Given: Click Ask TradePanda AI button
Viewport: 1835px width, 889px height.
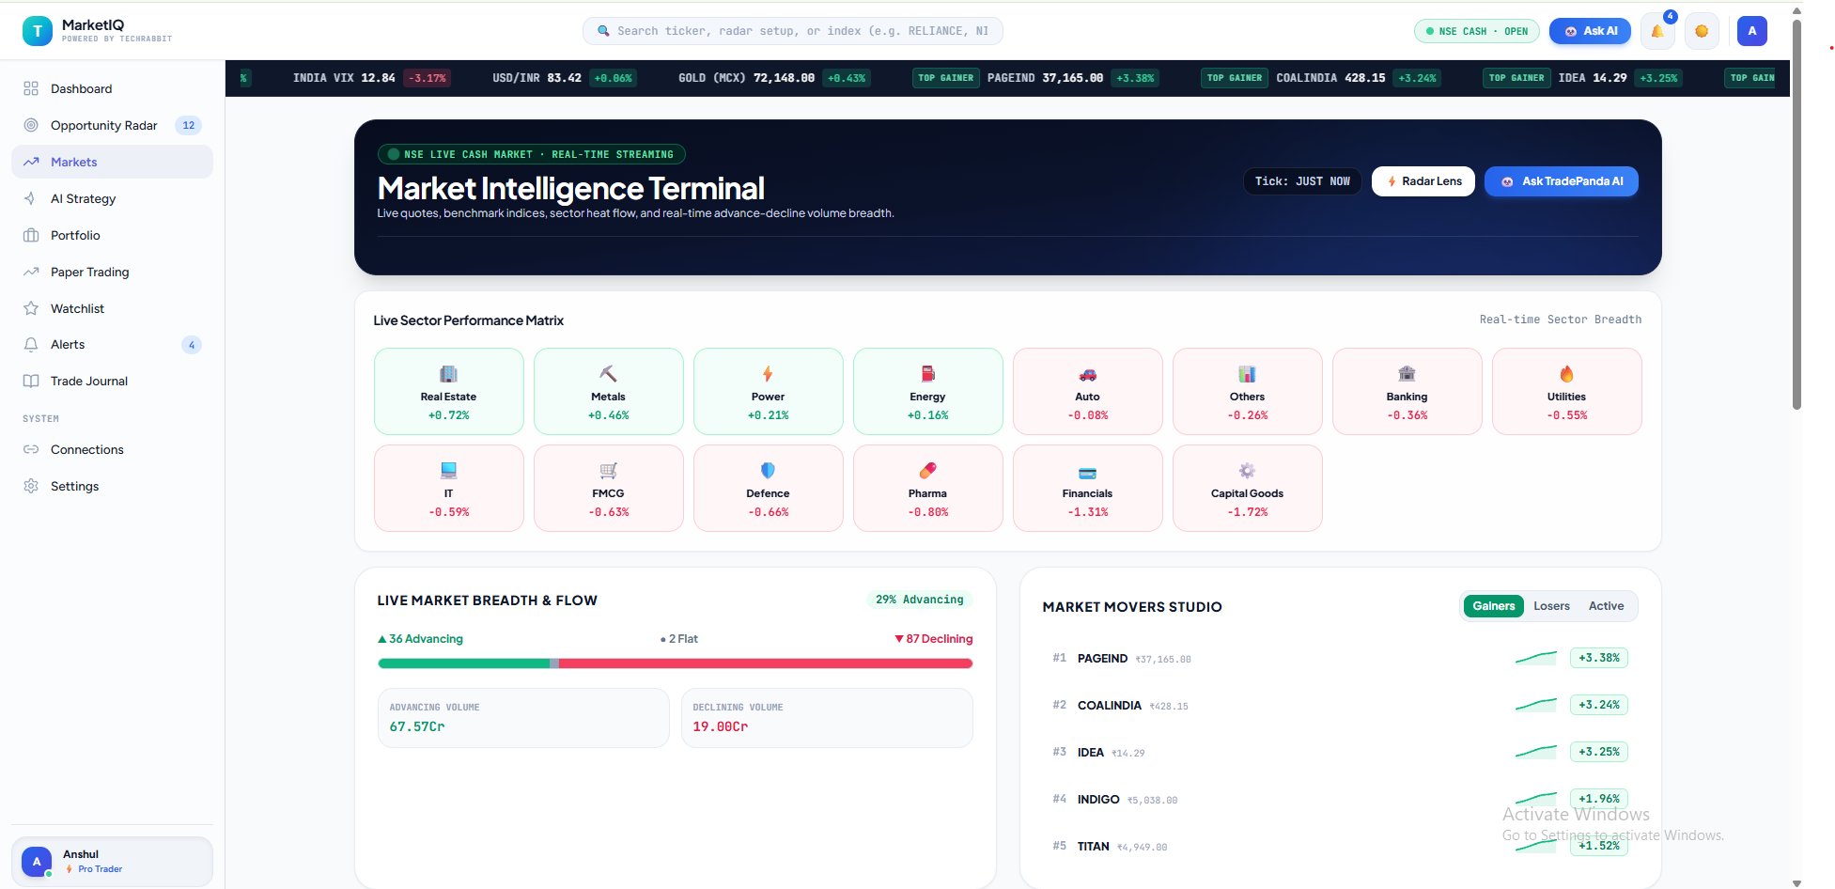Looking at the screenshot, I should coord(1562,181).
